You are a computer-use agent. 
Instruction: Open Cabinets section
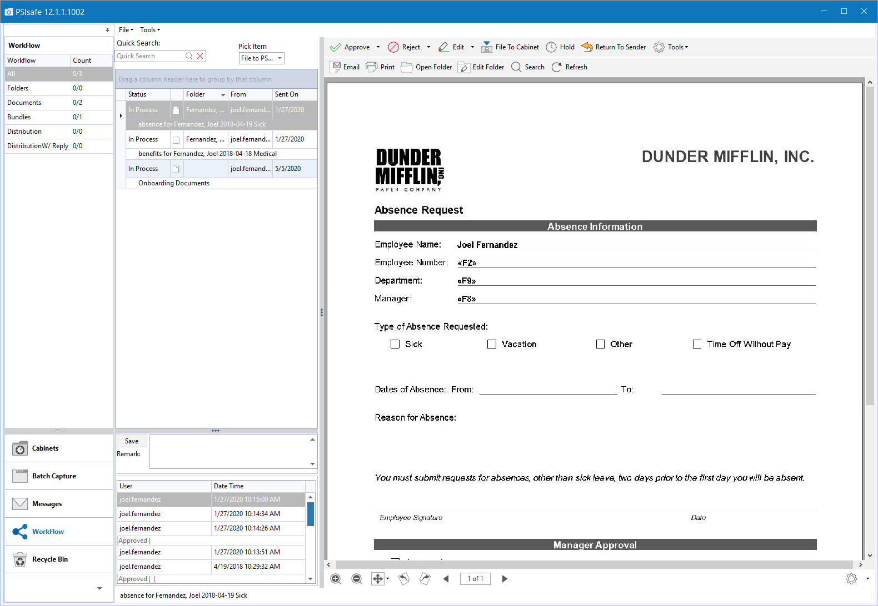point(59,448)
